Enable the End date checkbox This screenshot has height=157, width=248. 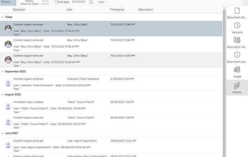[56, 2]
